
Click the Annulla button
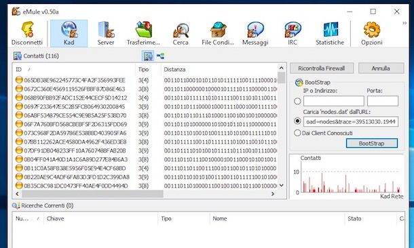click(381, 68)
